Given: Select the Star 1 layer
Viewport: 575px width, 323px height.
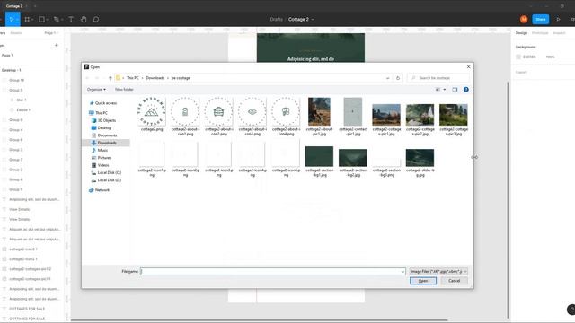Looking at the screenshot, I should pos(22,100).
